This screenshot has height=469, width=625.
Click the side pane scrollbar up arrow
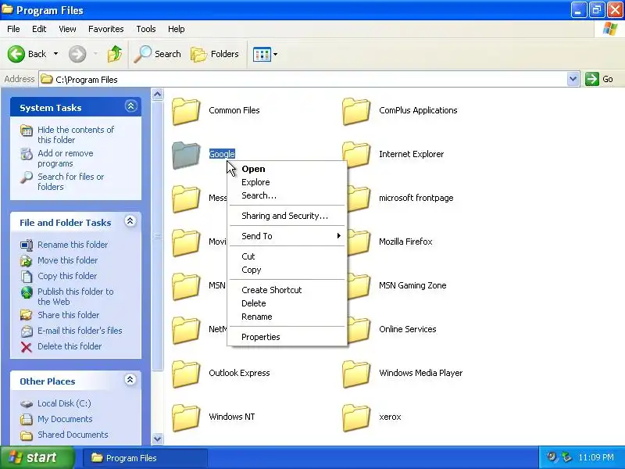click(158, 95)
